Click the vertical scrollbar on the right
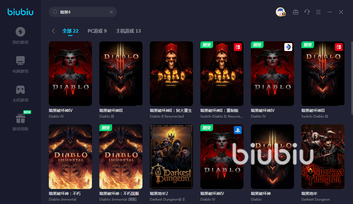Image resolution: width=353 pixels, height=204 pixels. [x=352, y=85]
